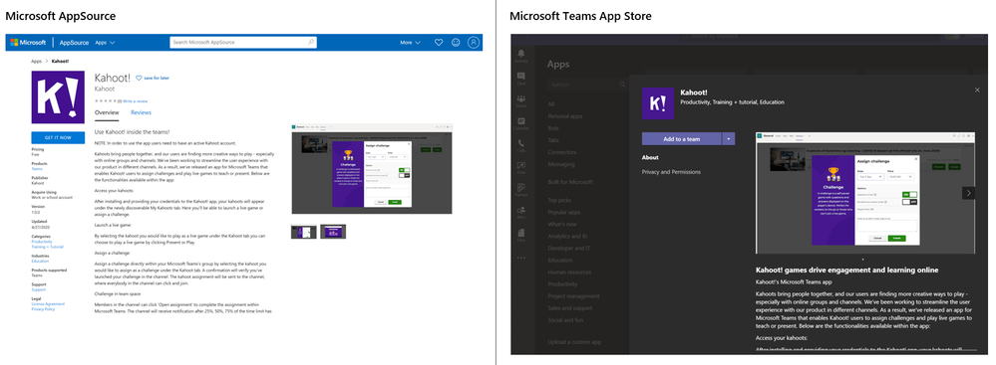Select Privacy and Permissions in Teams dialog
This screenshot has width=996, height=365.
[671, 172]
